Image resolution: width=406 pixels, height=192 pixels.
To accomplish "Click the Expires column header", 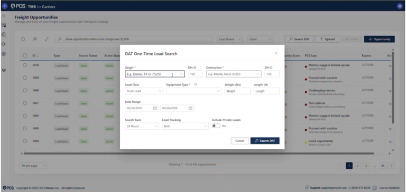I will [366, 55].
